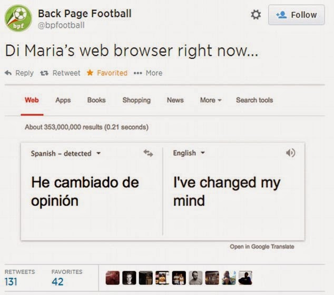The image size is (334, 295).
Task: Click the first retweeter avatar thumbnail
Action: point(112,278)
